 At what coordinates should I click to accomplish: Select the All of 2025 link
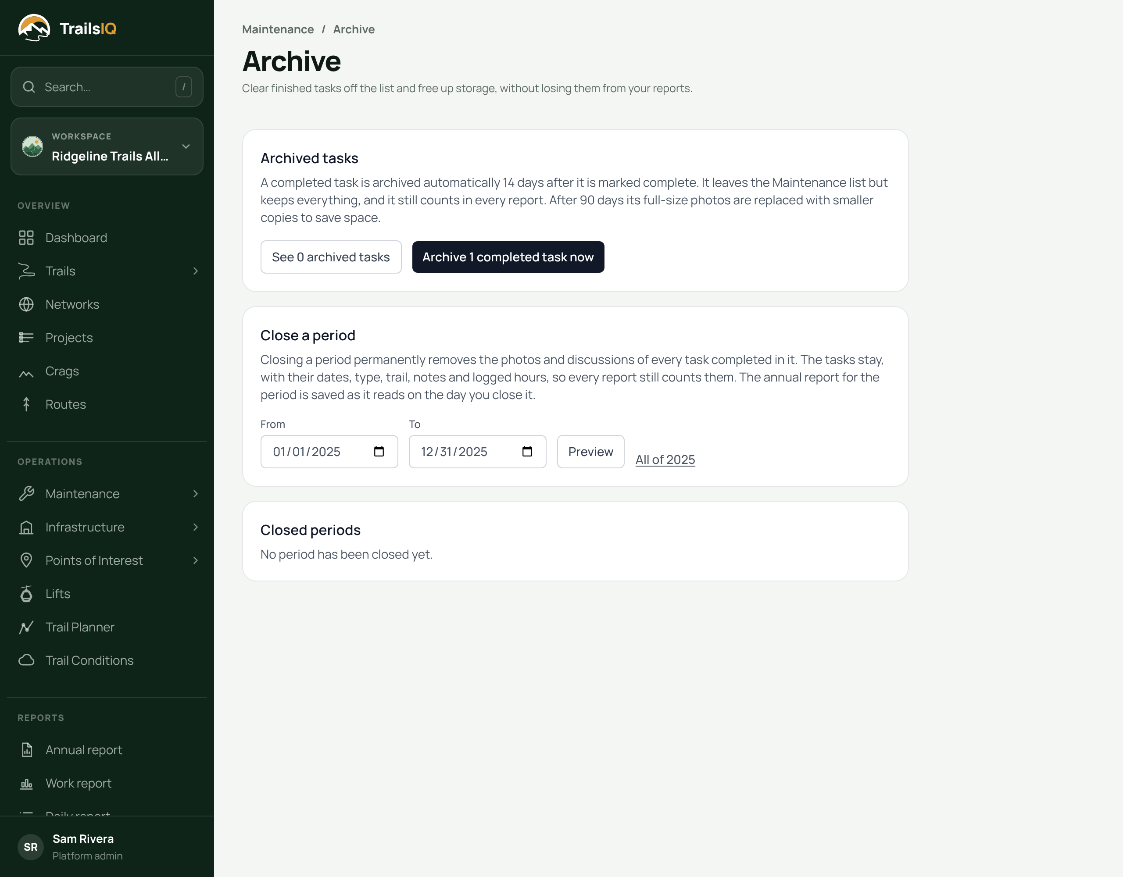(665, 460)
